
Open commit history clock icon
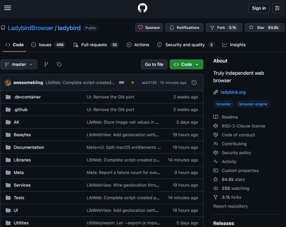pos(194,82)
